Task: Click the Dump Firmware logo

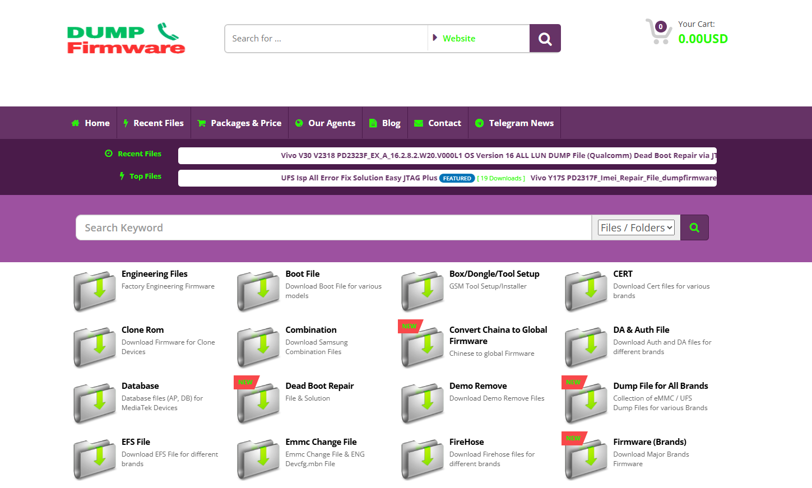Action: [126, 39]
